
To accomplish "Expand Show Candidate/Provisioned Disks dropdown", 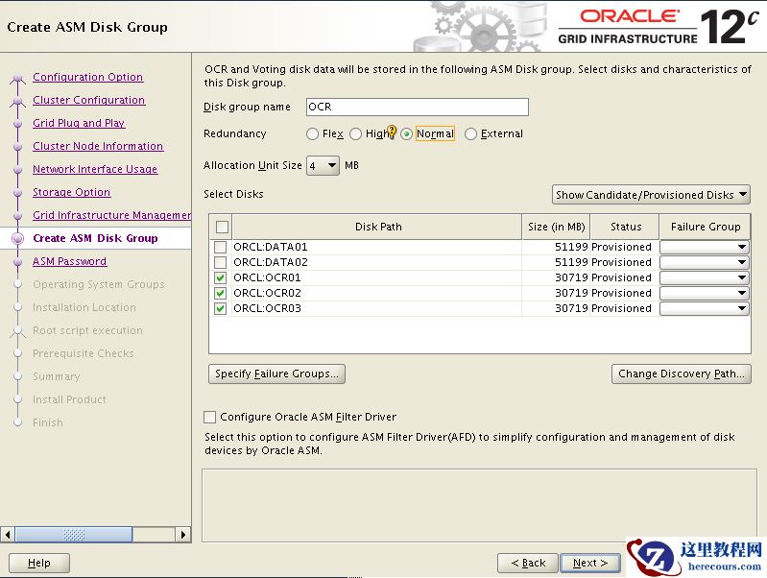I will pyautogui.click(x=651, y=195).
